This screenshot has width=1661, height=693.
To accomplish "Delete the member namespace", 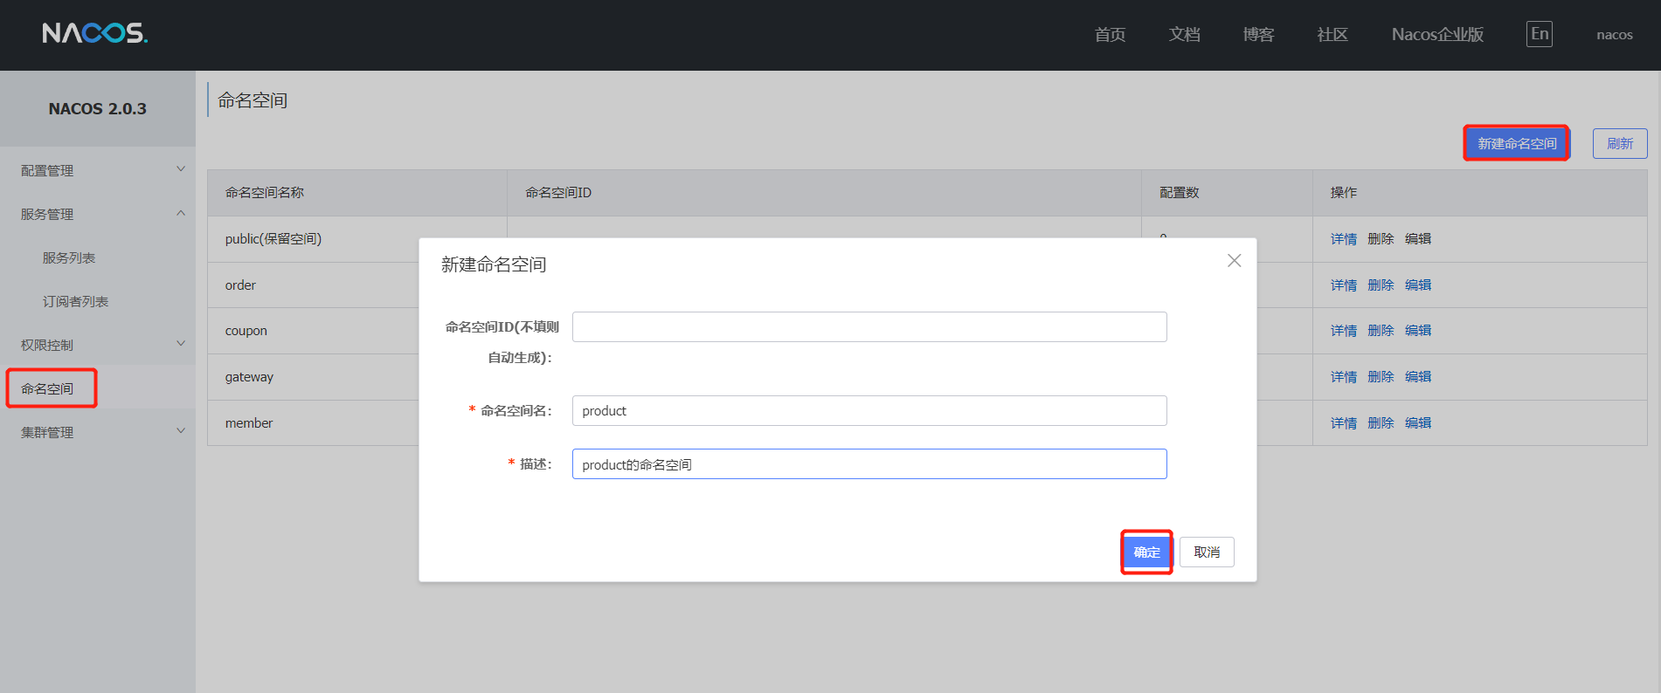I will [x=1381, y=422].
